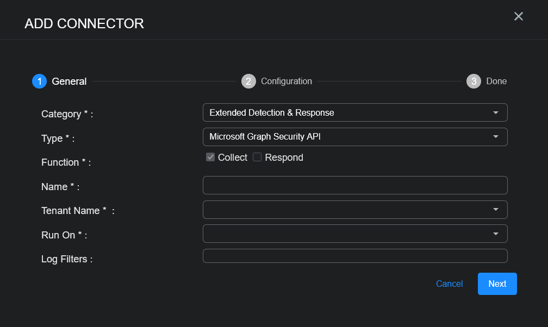Select the General step label
The height and width of the screenshot is (327, 548).
pyautogui.click(x=69, y=81)
